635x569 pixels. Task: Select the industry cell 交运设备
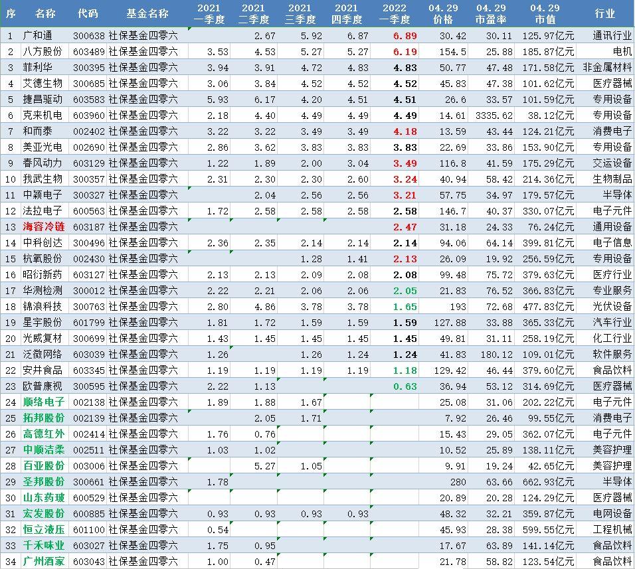[612, 163]
